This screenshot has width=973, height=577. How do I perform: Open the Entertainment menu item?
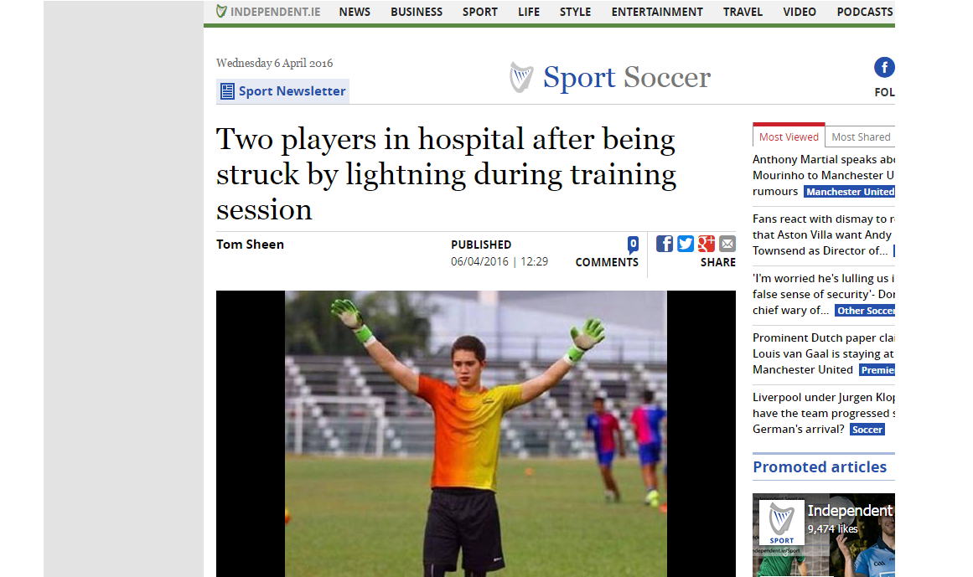(656, 12)
